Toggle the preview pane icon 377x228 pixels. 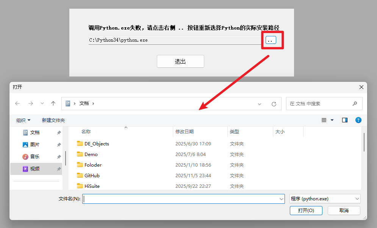coord(344,120)
